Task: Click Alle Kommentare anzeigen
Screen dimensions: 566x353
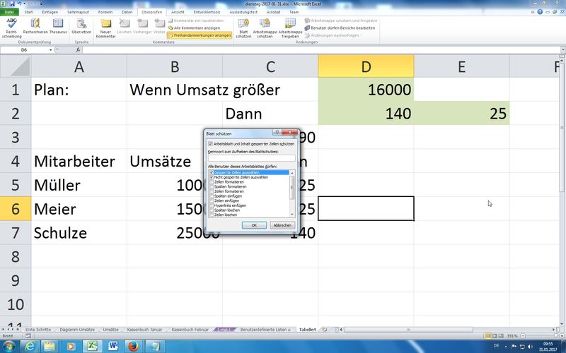Action: [194, 28]
